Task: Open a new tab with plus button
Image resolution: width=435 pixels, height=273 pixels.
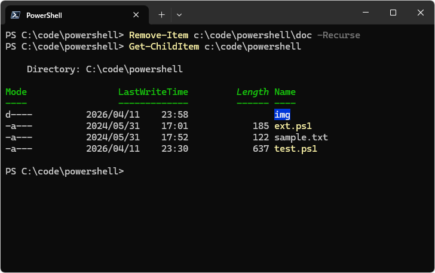Action: coord(161,14)
